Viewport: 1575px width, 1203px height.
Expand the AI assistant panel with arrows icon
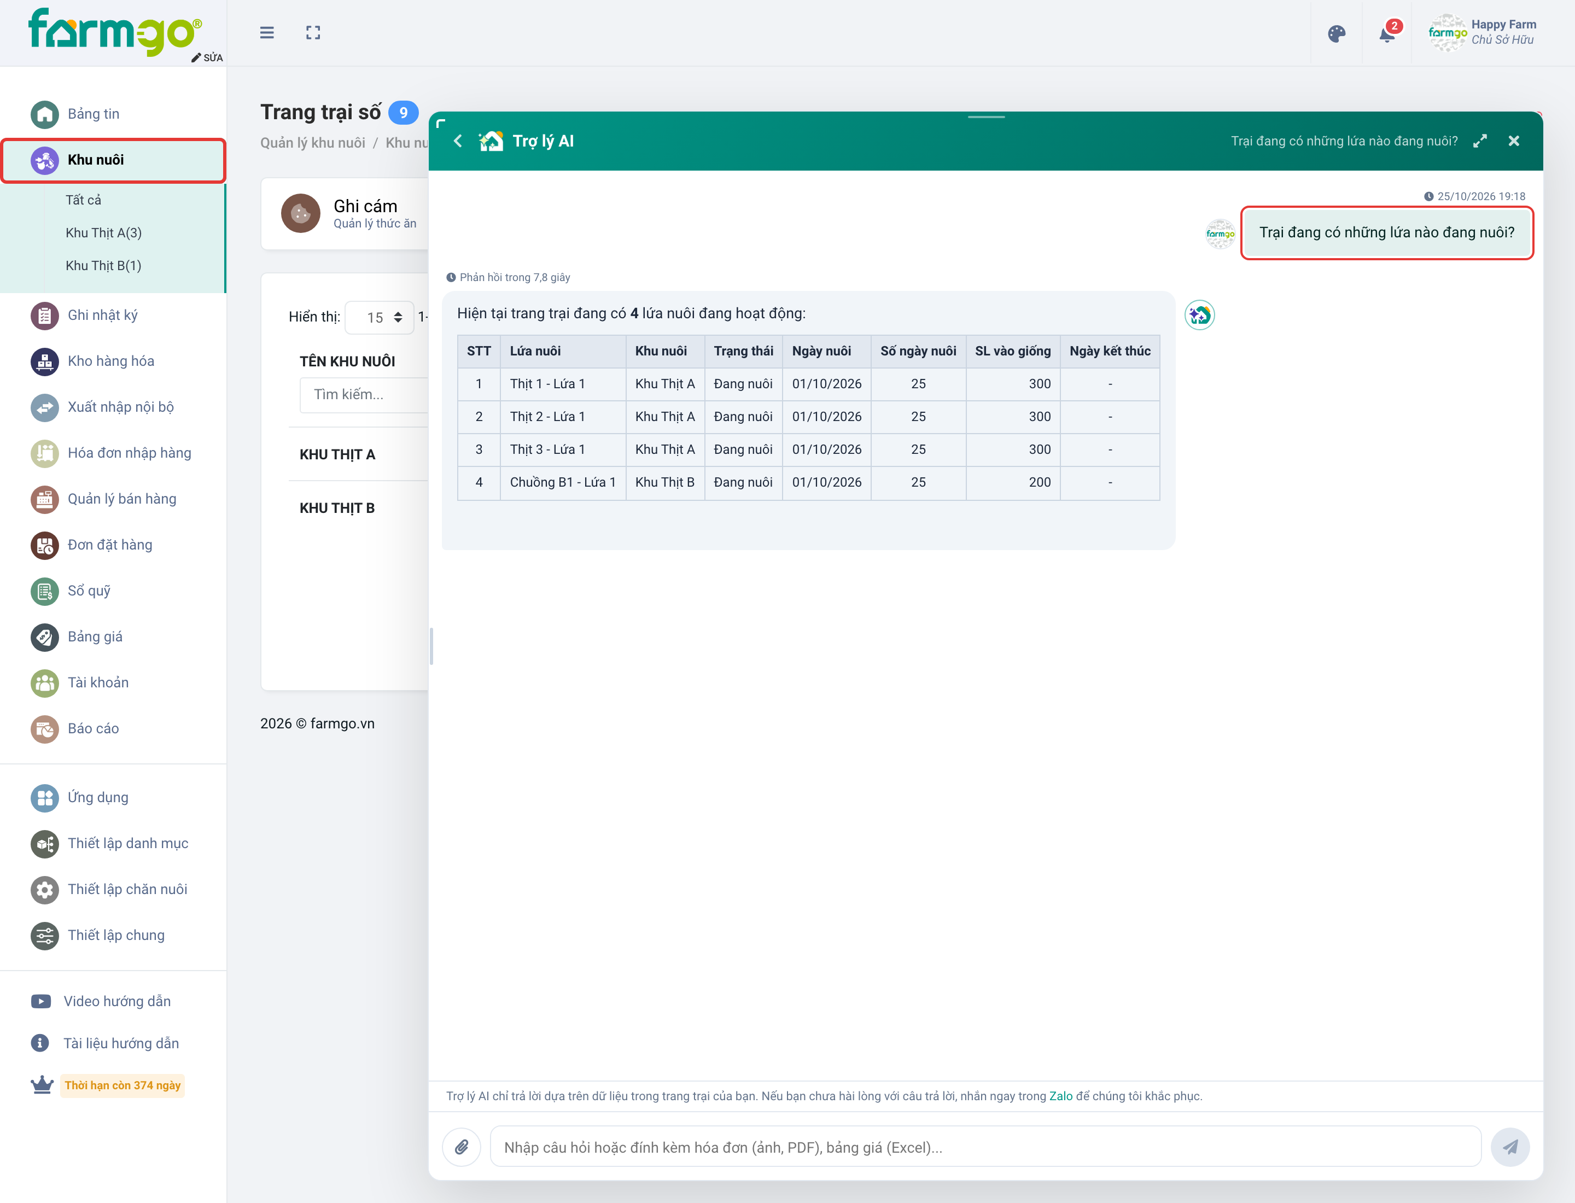[x=1480, y=141]
